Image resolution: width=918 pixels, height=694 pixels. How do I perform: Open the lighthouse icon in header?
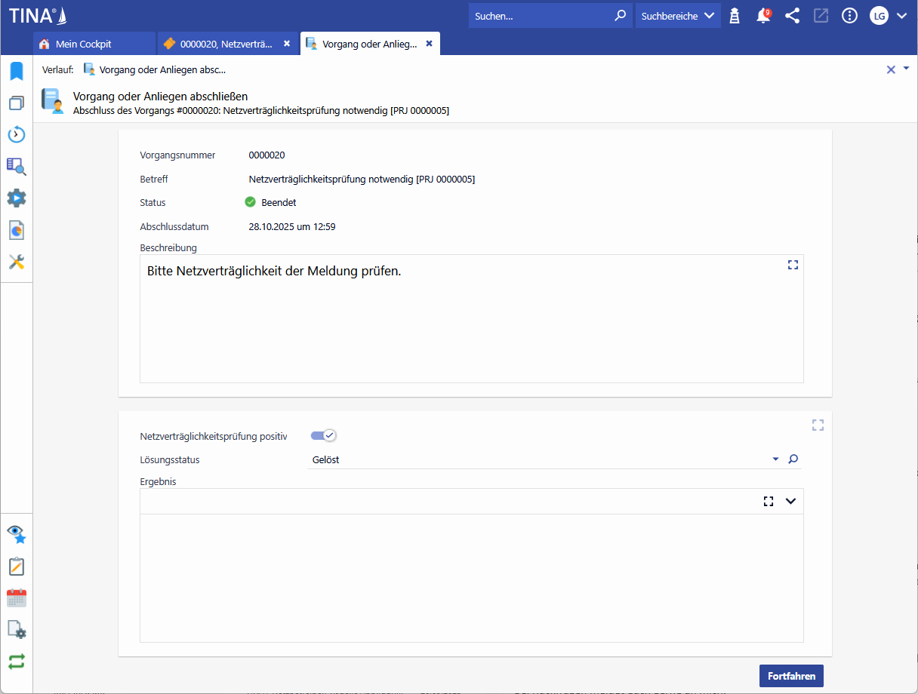[x=735, y=16]
